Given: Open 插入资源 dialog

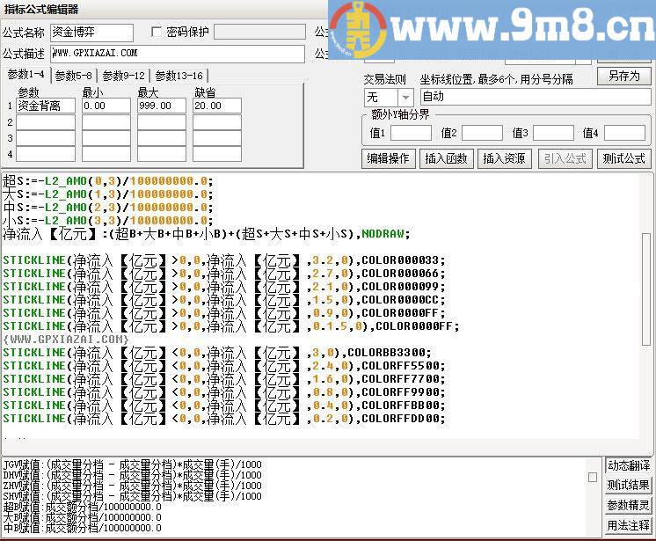Looking at the screenshot, I should tap(505, 158).
